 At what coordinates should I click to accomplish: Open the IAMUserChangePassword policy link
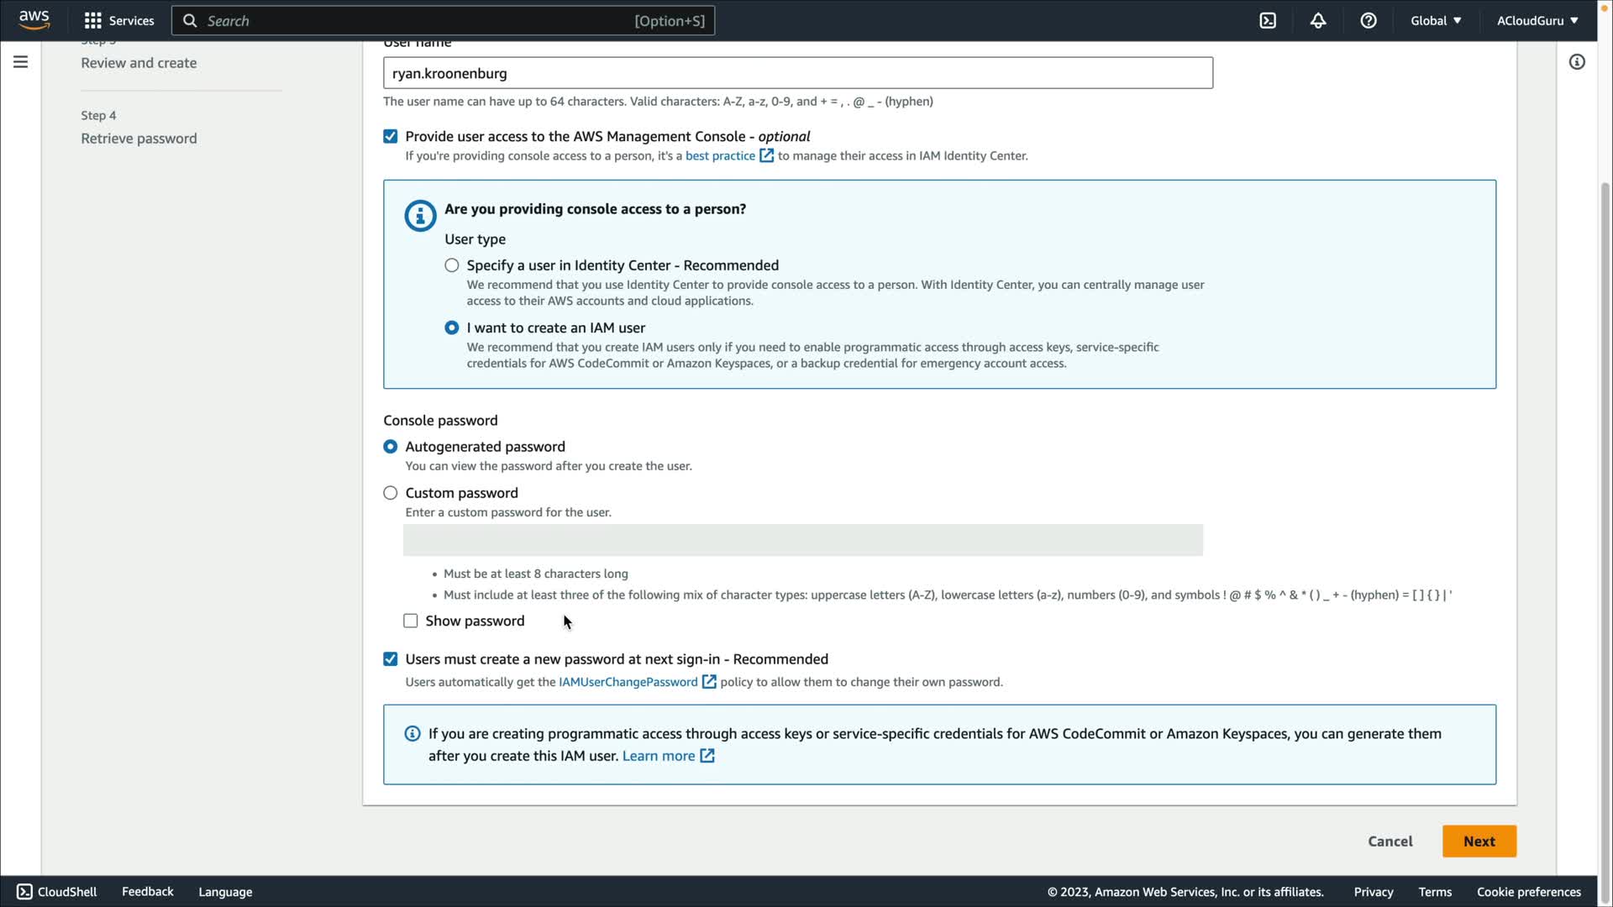[x=628, y=682]
